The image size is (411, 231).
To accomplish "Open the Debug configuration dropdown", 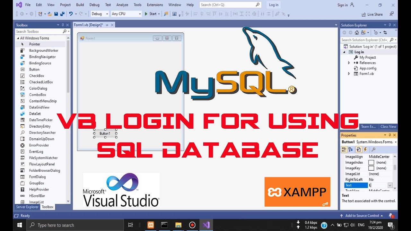I will pyautogui.click(x=100, y=14).
